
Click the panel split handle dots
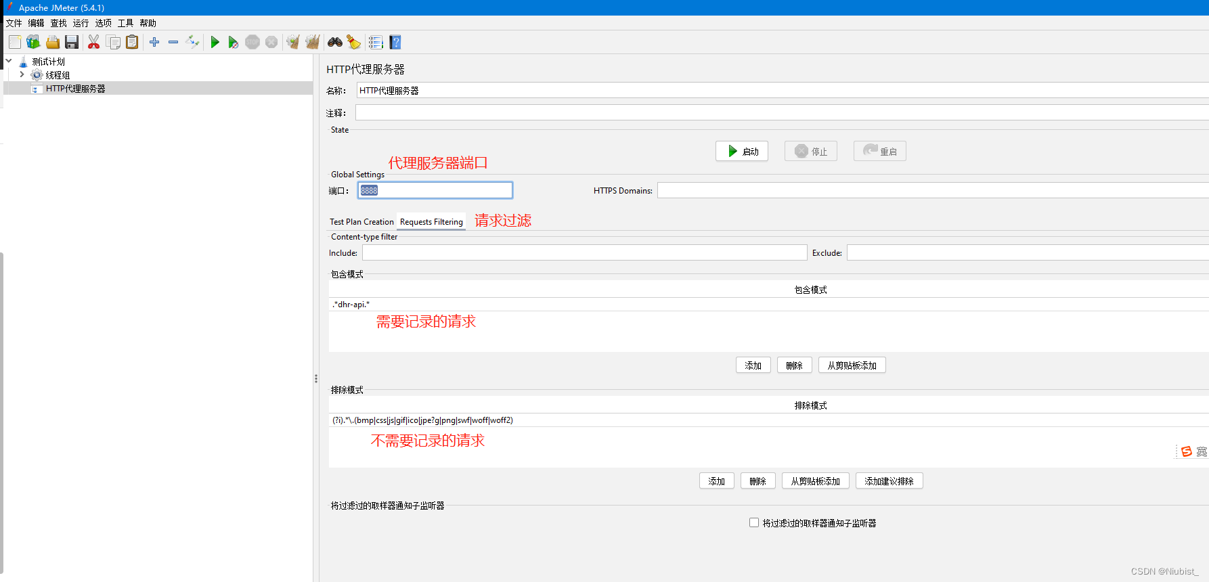point(316,379)
